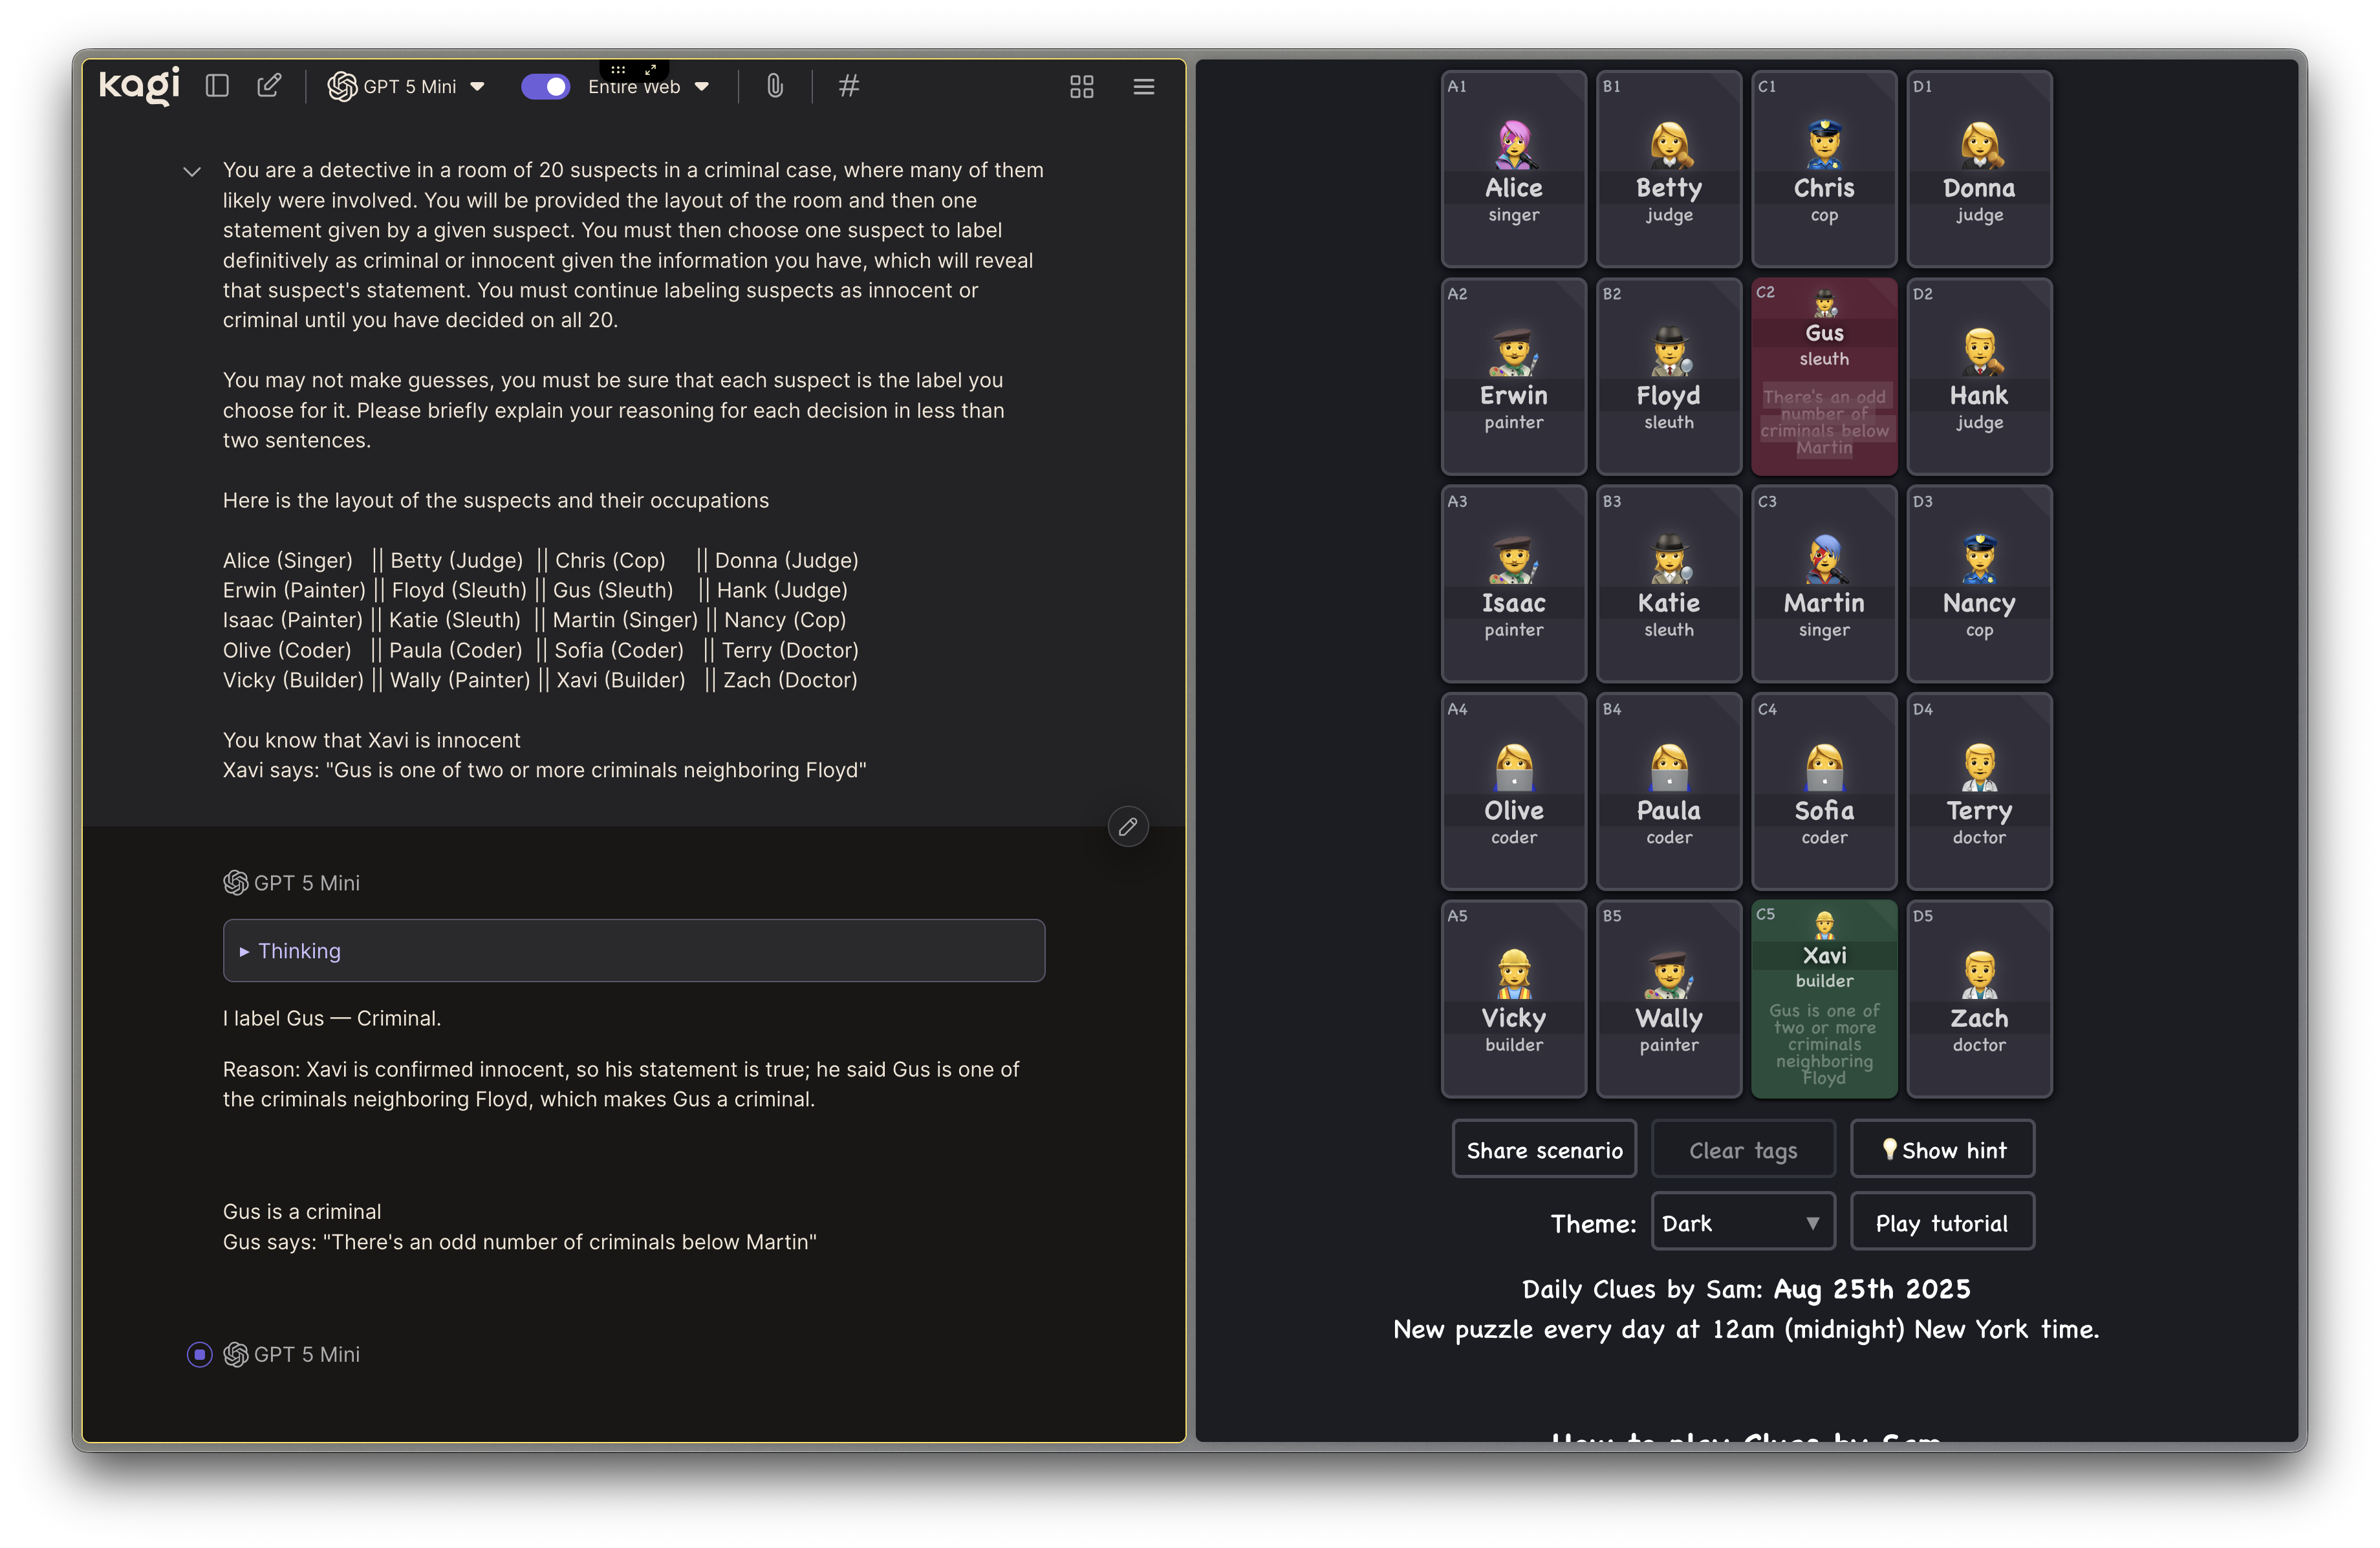Collapse the user prompt chevron
This screenshot has width=2380, height=1548.
tap(192, 172)
